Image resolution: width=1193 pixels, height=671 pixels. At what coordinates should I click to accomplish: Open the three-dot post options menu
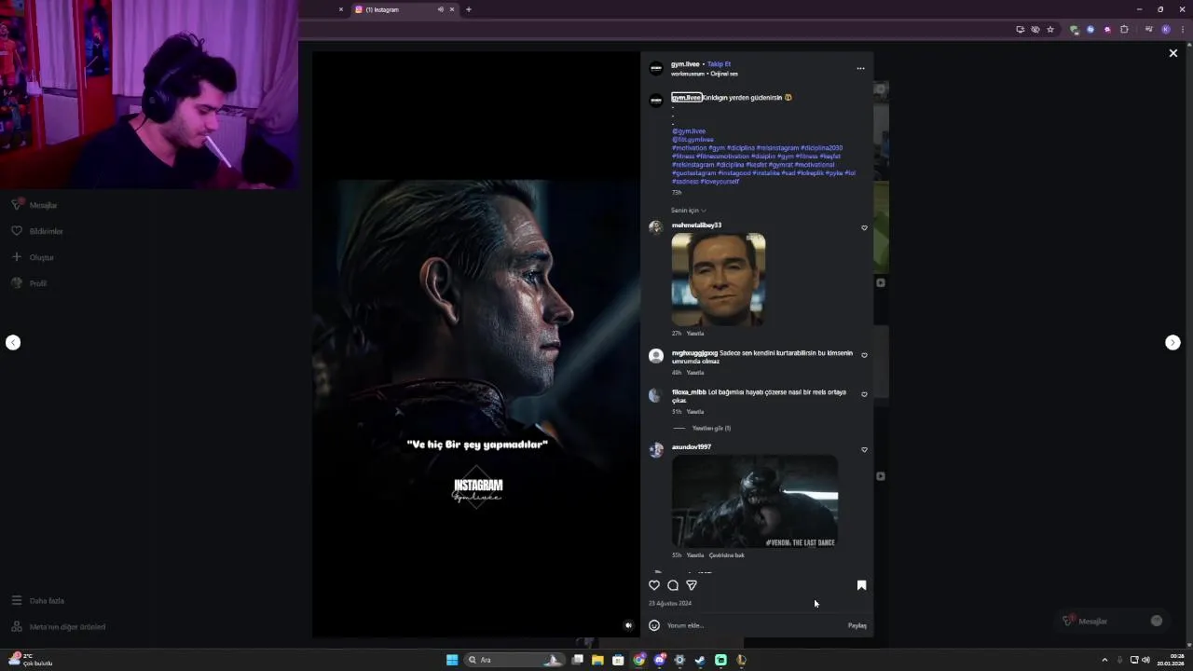click(860, 68)
